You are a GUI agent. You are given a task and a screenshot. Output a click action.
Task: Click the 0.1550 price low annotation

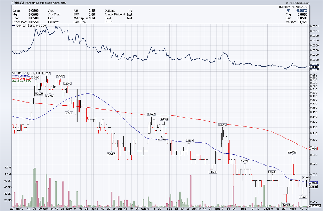[x=68, y=113]
